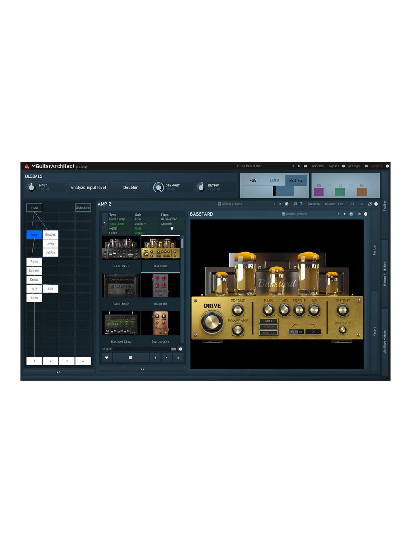Click the Doubler button in Globals
The width and height of the screenshot is (411, 543).
pyautogui.click(x=130, y=188)
